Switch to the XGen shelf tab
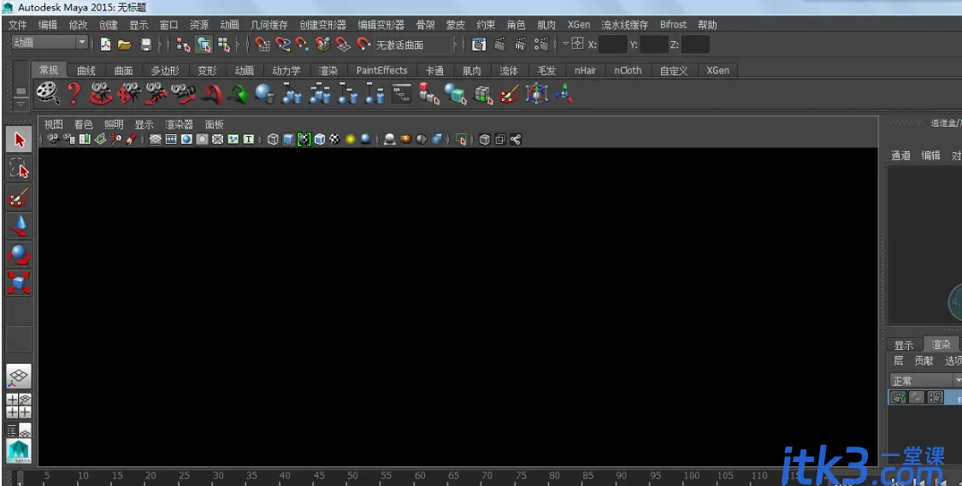The image size is (962, 486). tap(717, 70)
